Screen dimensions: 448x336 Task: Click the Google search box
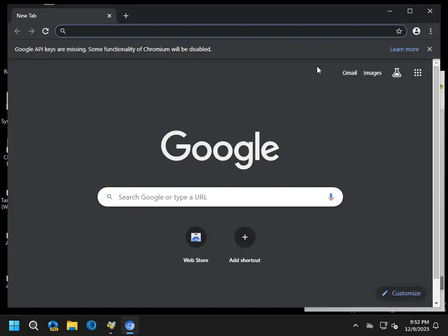click(x=220, y=197)
